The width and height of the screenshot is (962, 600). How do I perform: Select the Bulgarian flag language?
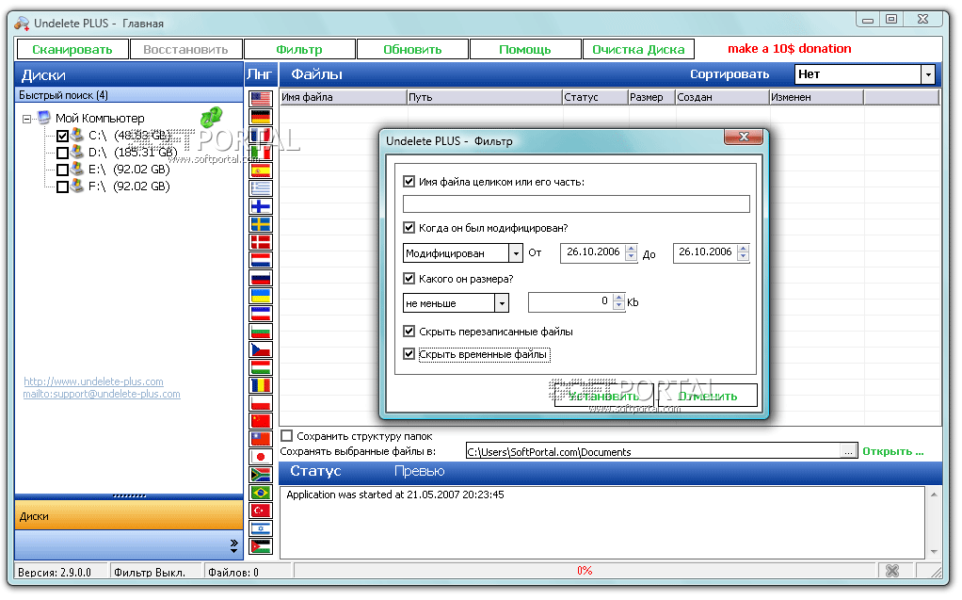[261, 332]
